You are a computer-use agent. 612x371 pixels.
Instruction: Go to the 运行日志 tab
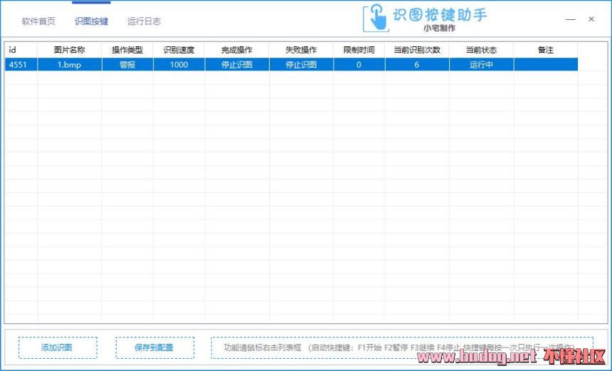pos(144,21)
